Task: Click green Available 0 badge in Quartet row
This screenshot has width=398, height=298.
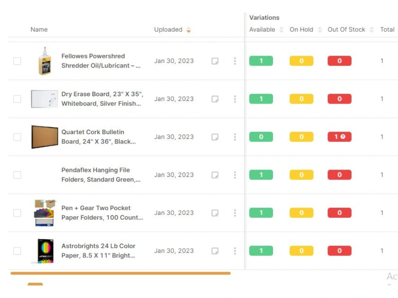Action: pos(261,137)
